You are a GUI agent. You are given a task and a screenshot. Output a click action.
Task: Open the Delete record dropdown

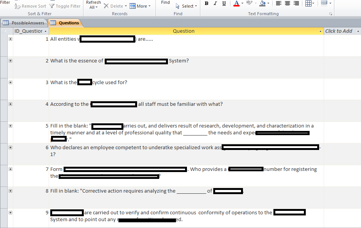pos(126,6)
